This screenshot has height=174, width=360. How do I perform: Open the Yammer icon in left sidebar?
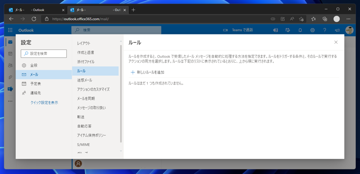tap(10, 89)
